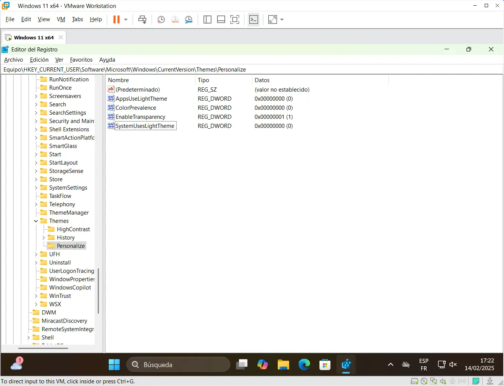Open the VMware Help menu
Viewport: 504px width, 386px height.
(96, 19)
